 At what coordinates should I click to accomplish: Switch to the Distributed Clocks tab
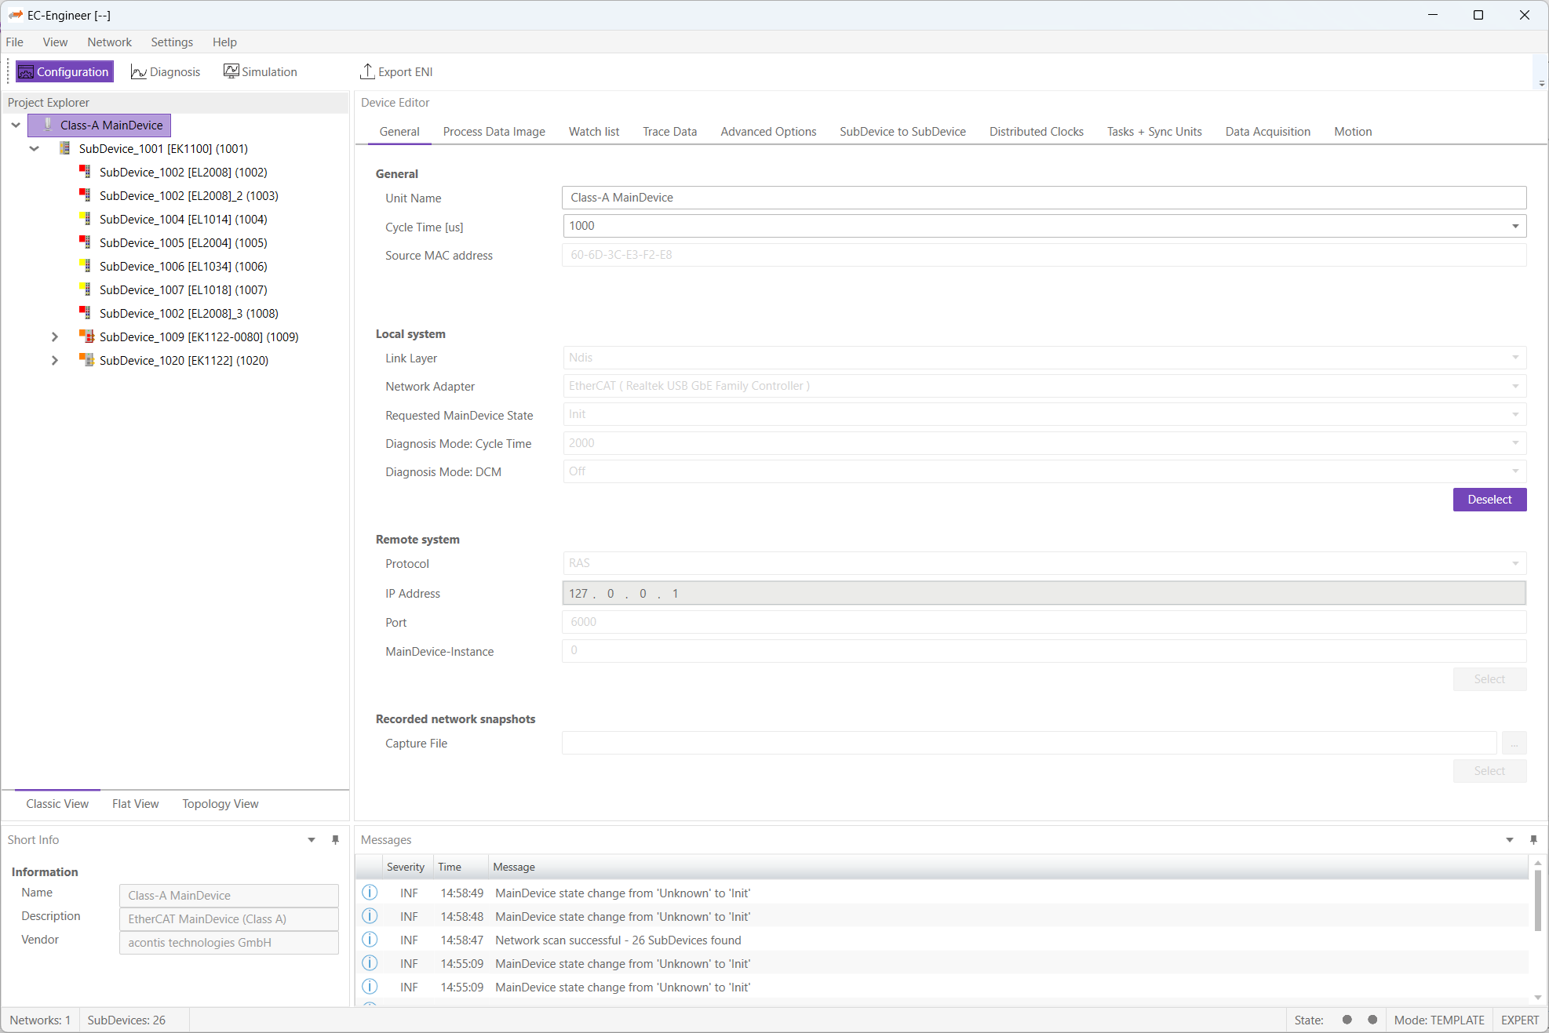1036,131
